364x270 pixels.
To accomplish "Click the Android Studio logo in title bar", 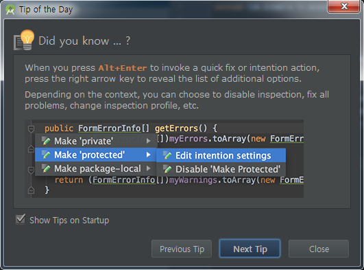I will [x=10, y=10].
